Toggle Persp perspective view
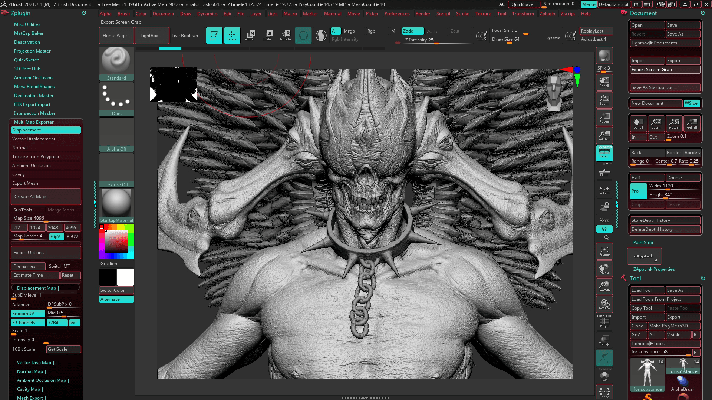712x400 pixels. pyautogui.click(x=604, y=153)
